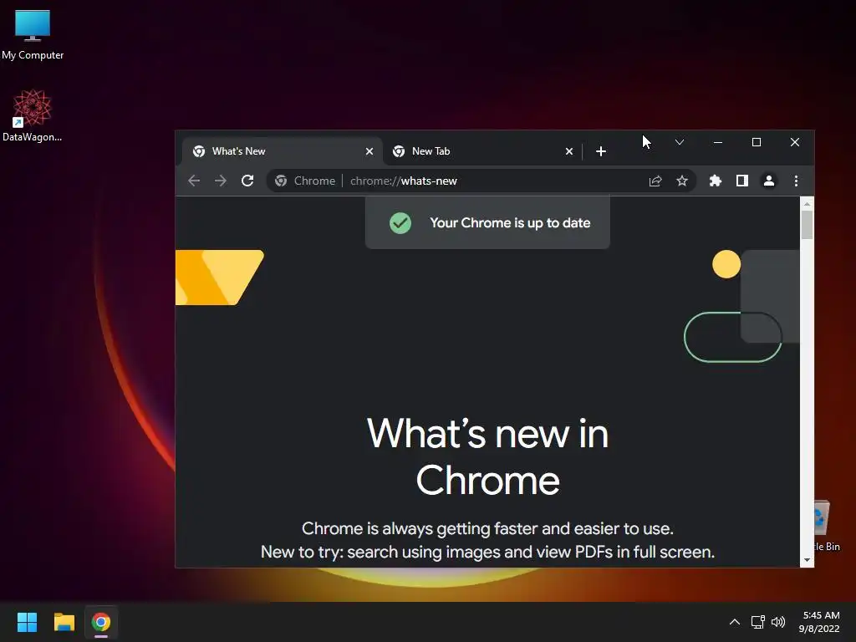Open File Explorer from the taskbar

(64, 622)
